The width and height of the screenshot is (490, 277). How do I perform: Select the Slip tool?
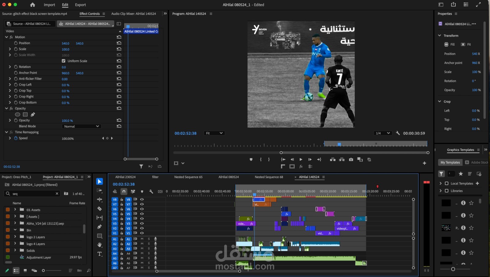100,218
